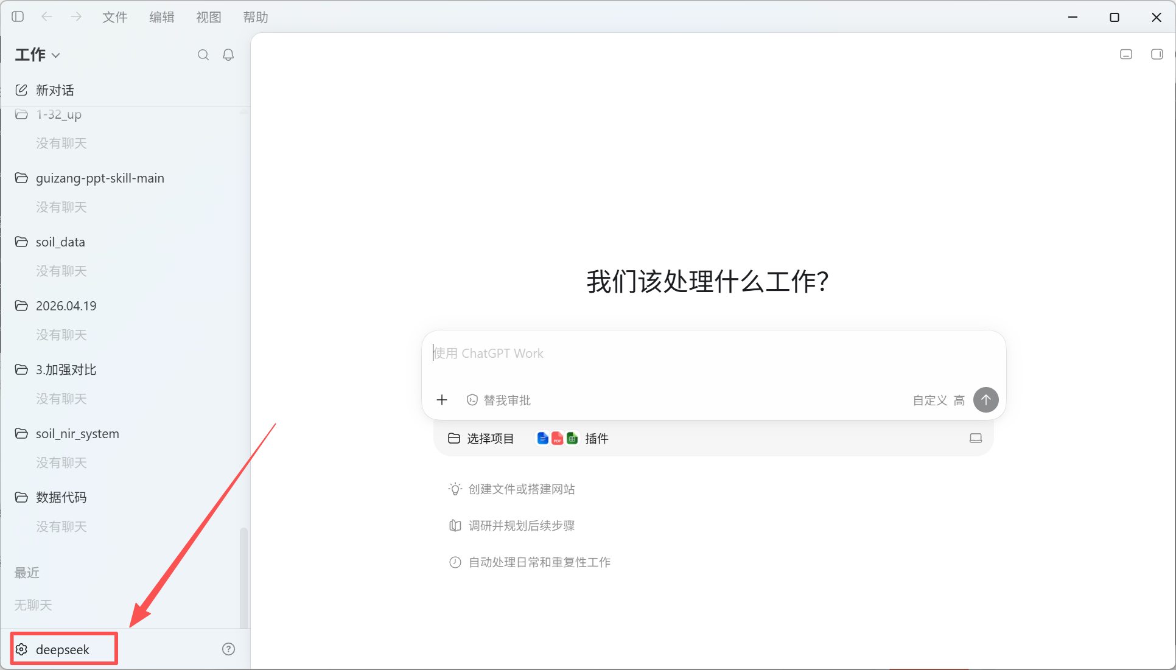Choose 调研并规划后续步骤 suggestion
The width and height of the screenshot is (1176, 670).
pos(512,526)
